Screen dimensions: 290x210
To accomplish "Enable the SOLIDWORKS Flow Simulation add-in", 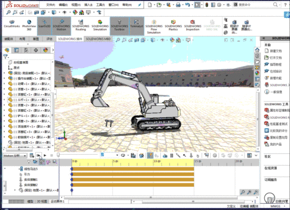I will (154, 27).
